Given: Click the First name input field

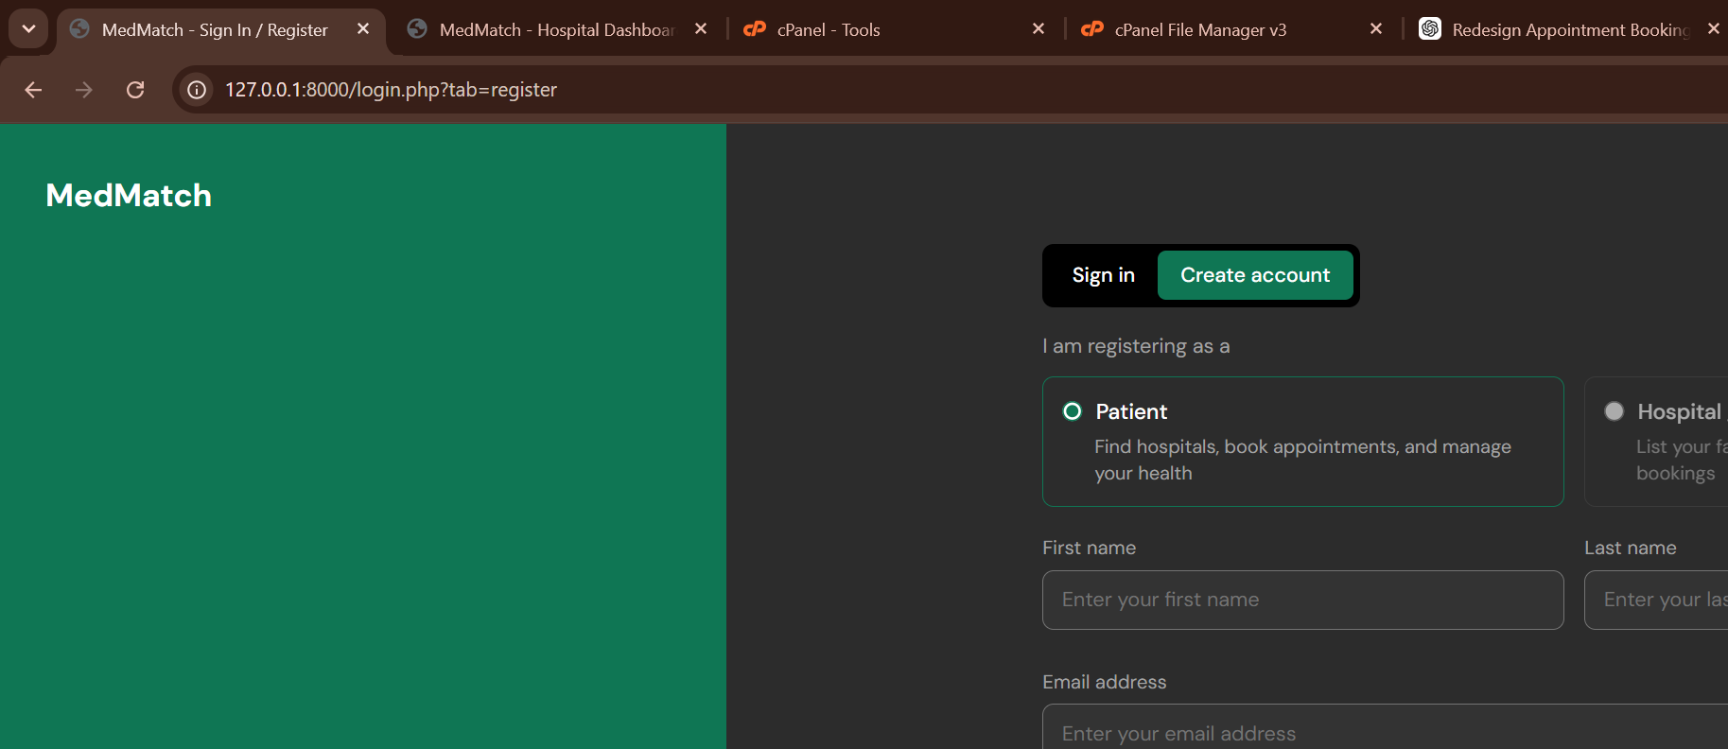Looking at the screenshot, I should pos(1302,600).
